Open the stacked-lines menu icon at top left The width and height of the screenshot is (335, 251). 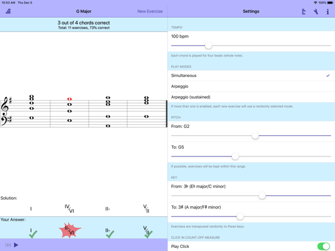(8, 12)
